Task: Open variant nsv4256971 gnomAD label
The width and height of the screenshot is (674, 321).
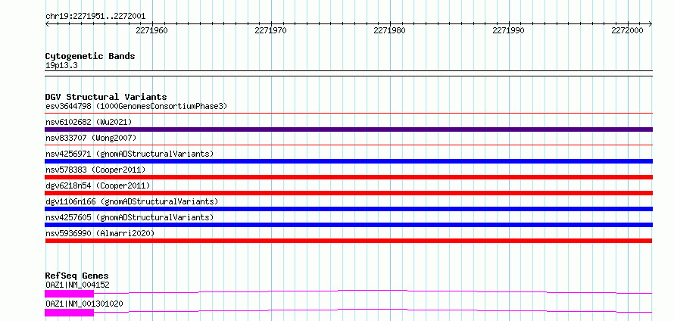Action: (129, 154)
